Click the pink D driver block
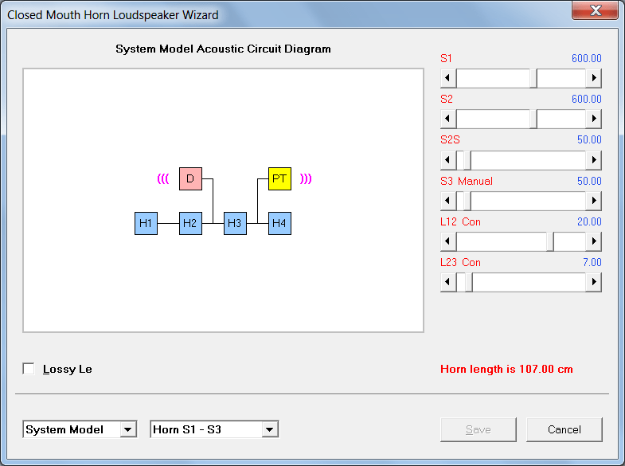The image size is (625, 466). click(190, 178)
